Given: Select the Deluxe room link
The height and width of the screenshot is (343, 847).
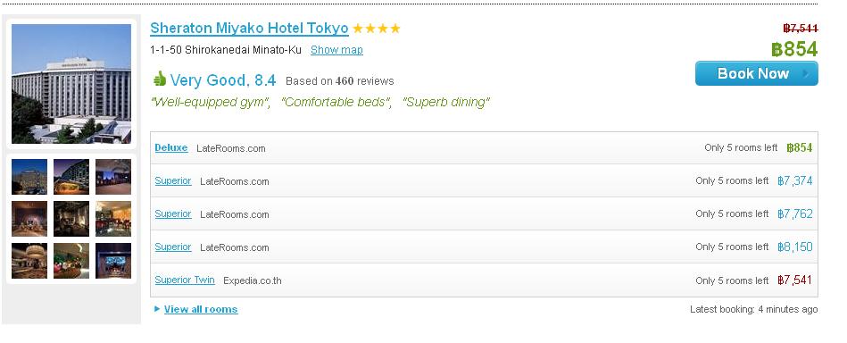Looking at the screenshot, I should coord(171,147).
